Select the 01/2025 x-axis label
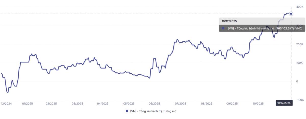Image resolution: width=306 pixels, height=119 pixels. (x=27, y=104)
